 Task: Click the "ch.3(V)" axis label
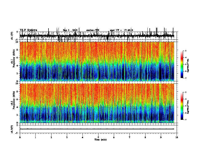(12, 129)
